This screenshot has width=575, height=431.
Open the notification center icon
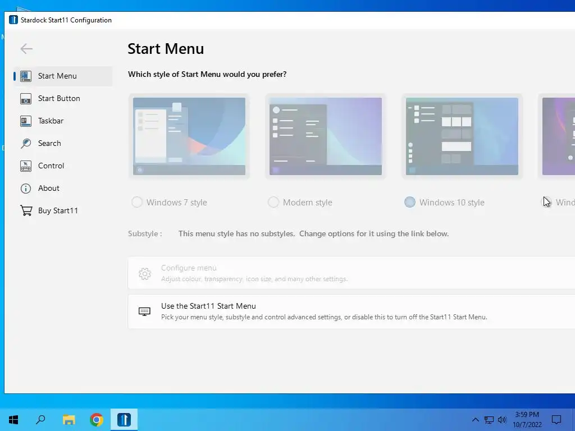[556, 420]
